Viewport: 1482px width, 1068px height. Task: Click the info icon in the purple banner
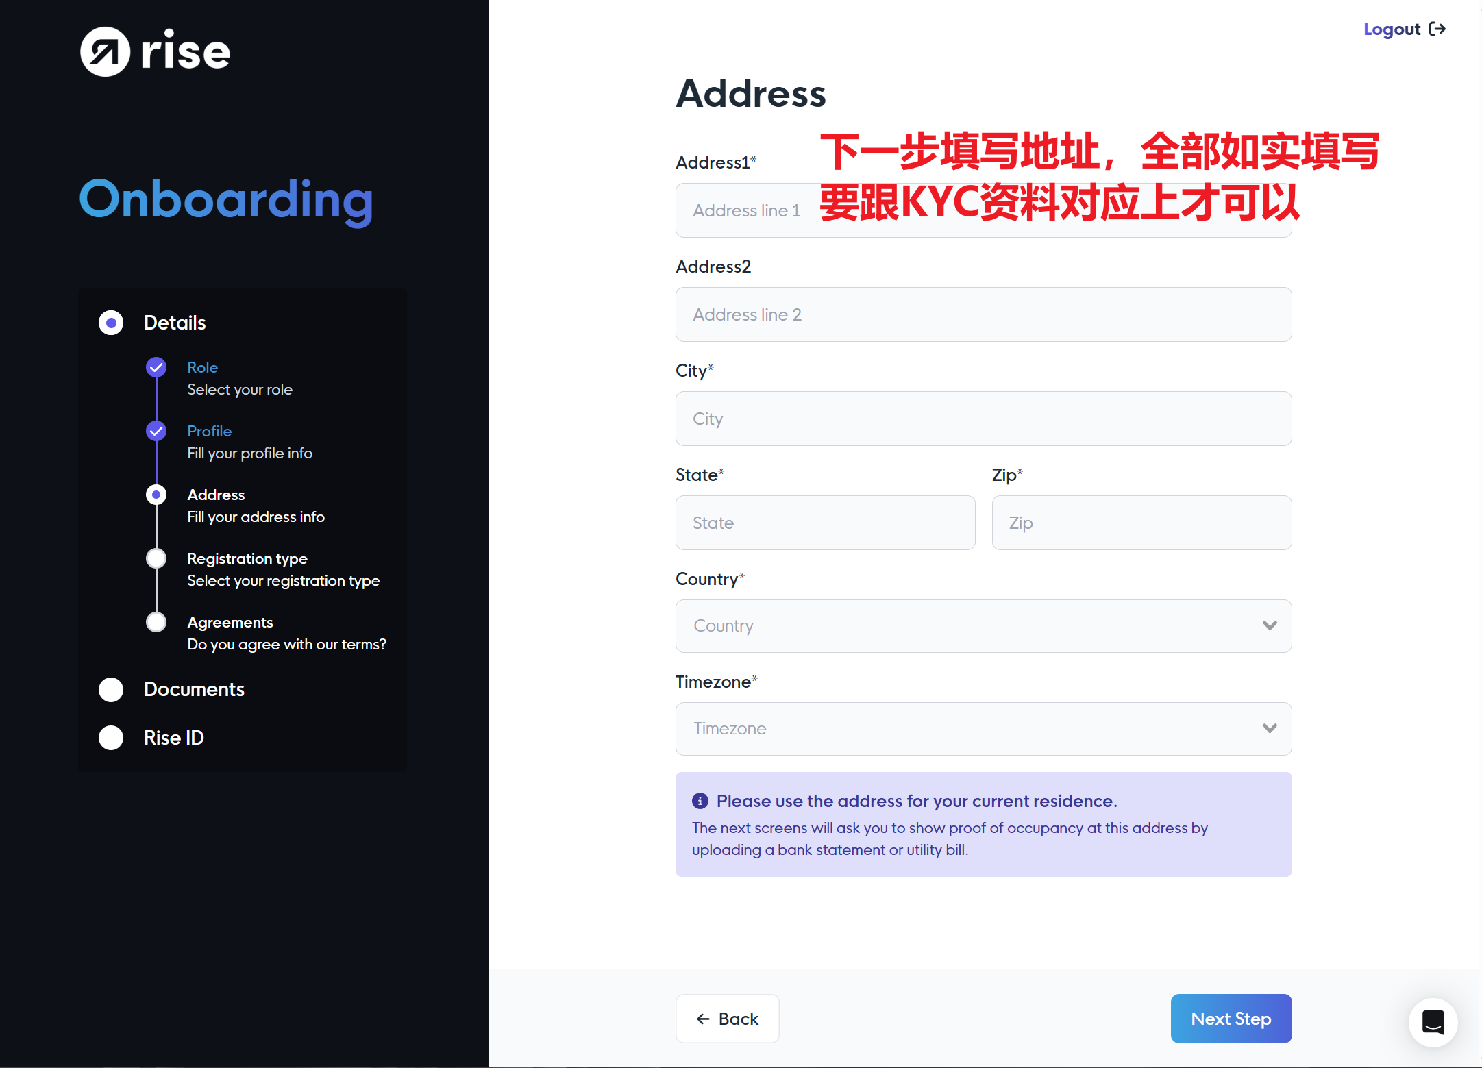click(700, 800)
